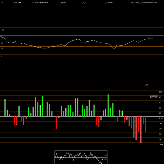
Task: Click the 60 label on the MR axis
Action: tap(160, 103)
